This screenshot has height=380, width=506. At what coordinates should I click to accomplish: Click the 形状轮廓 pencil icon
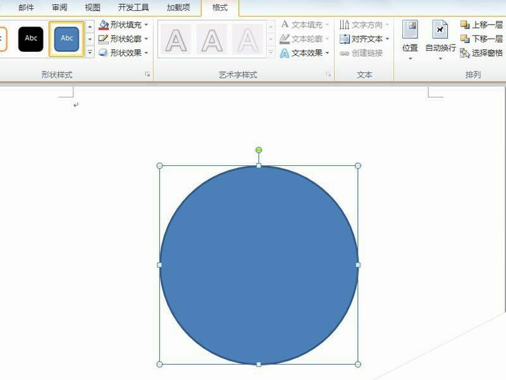tap(103, 39)
